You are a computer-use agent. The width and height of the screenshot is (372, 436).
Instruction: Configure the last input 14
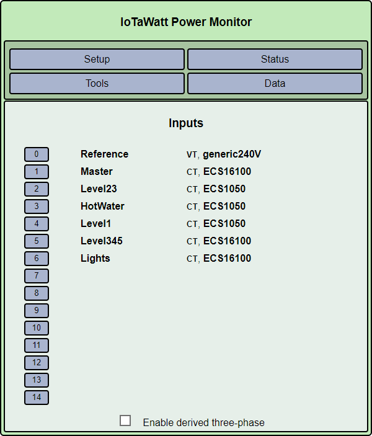(37, 398)
